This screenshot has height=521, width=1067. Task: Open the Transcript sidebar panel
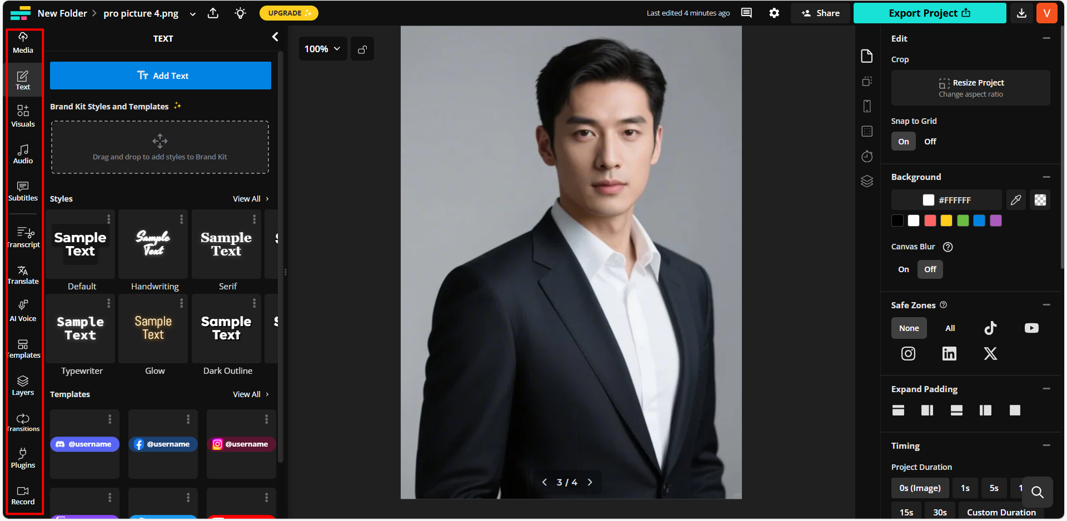[x=23, y=238]
